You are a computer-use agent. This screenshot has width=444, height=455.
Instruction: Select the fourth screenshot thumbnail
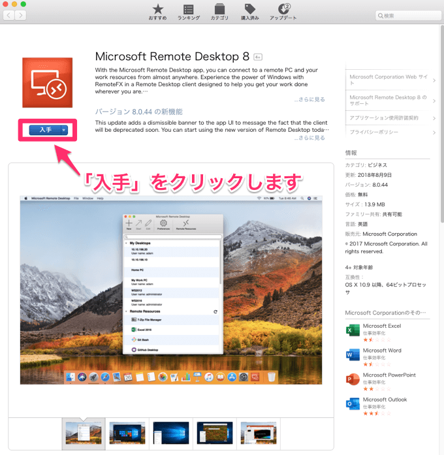(215, 433)
